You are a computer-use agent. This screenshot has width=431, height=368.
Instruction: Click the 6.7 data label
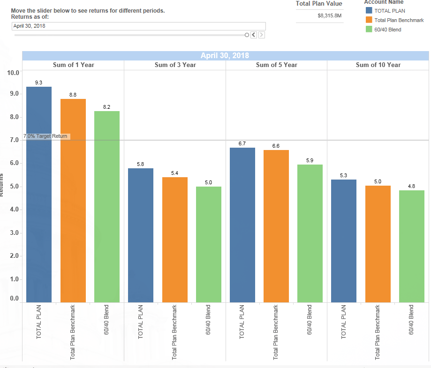pos(242,143)
